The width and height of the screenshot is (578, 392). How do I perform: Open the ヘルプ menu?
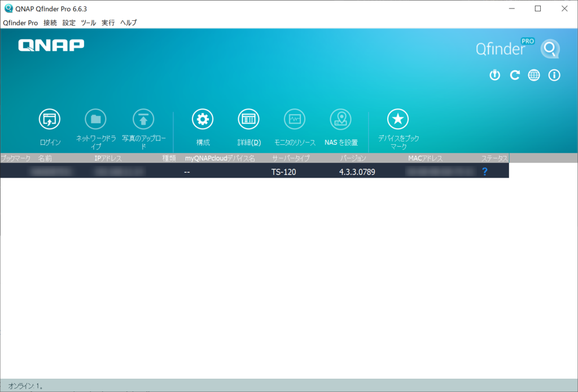(x=128, y=23)
